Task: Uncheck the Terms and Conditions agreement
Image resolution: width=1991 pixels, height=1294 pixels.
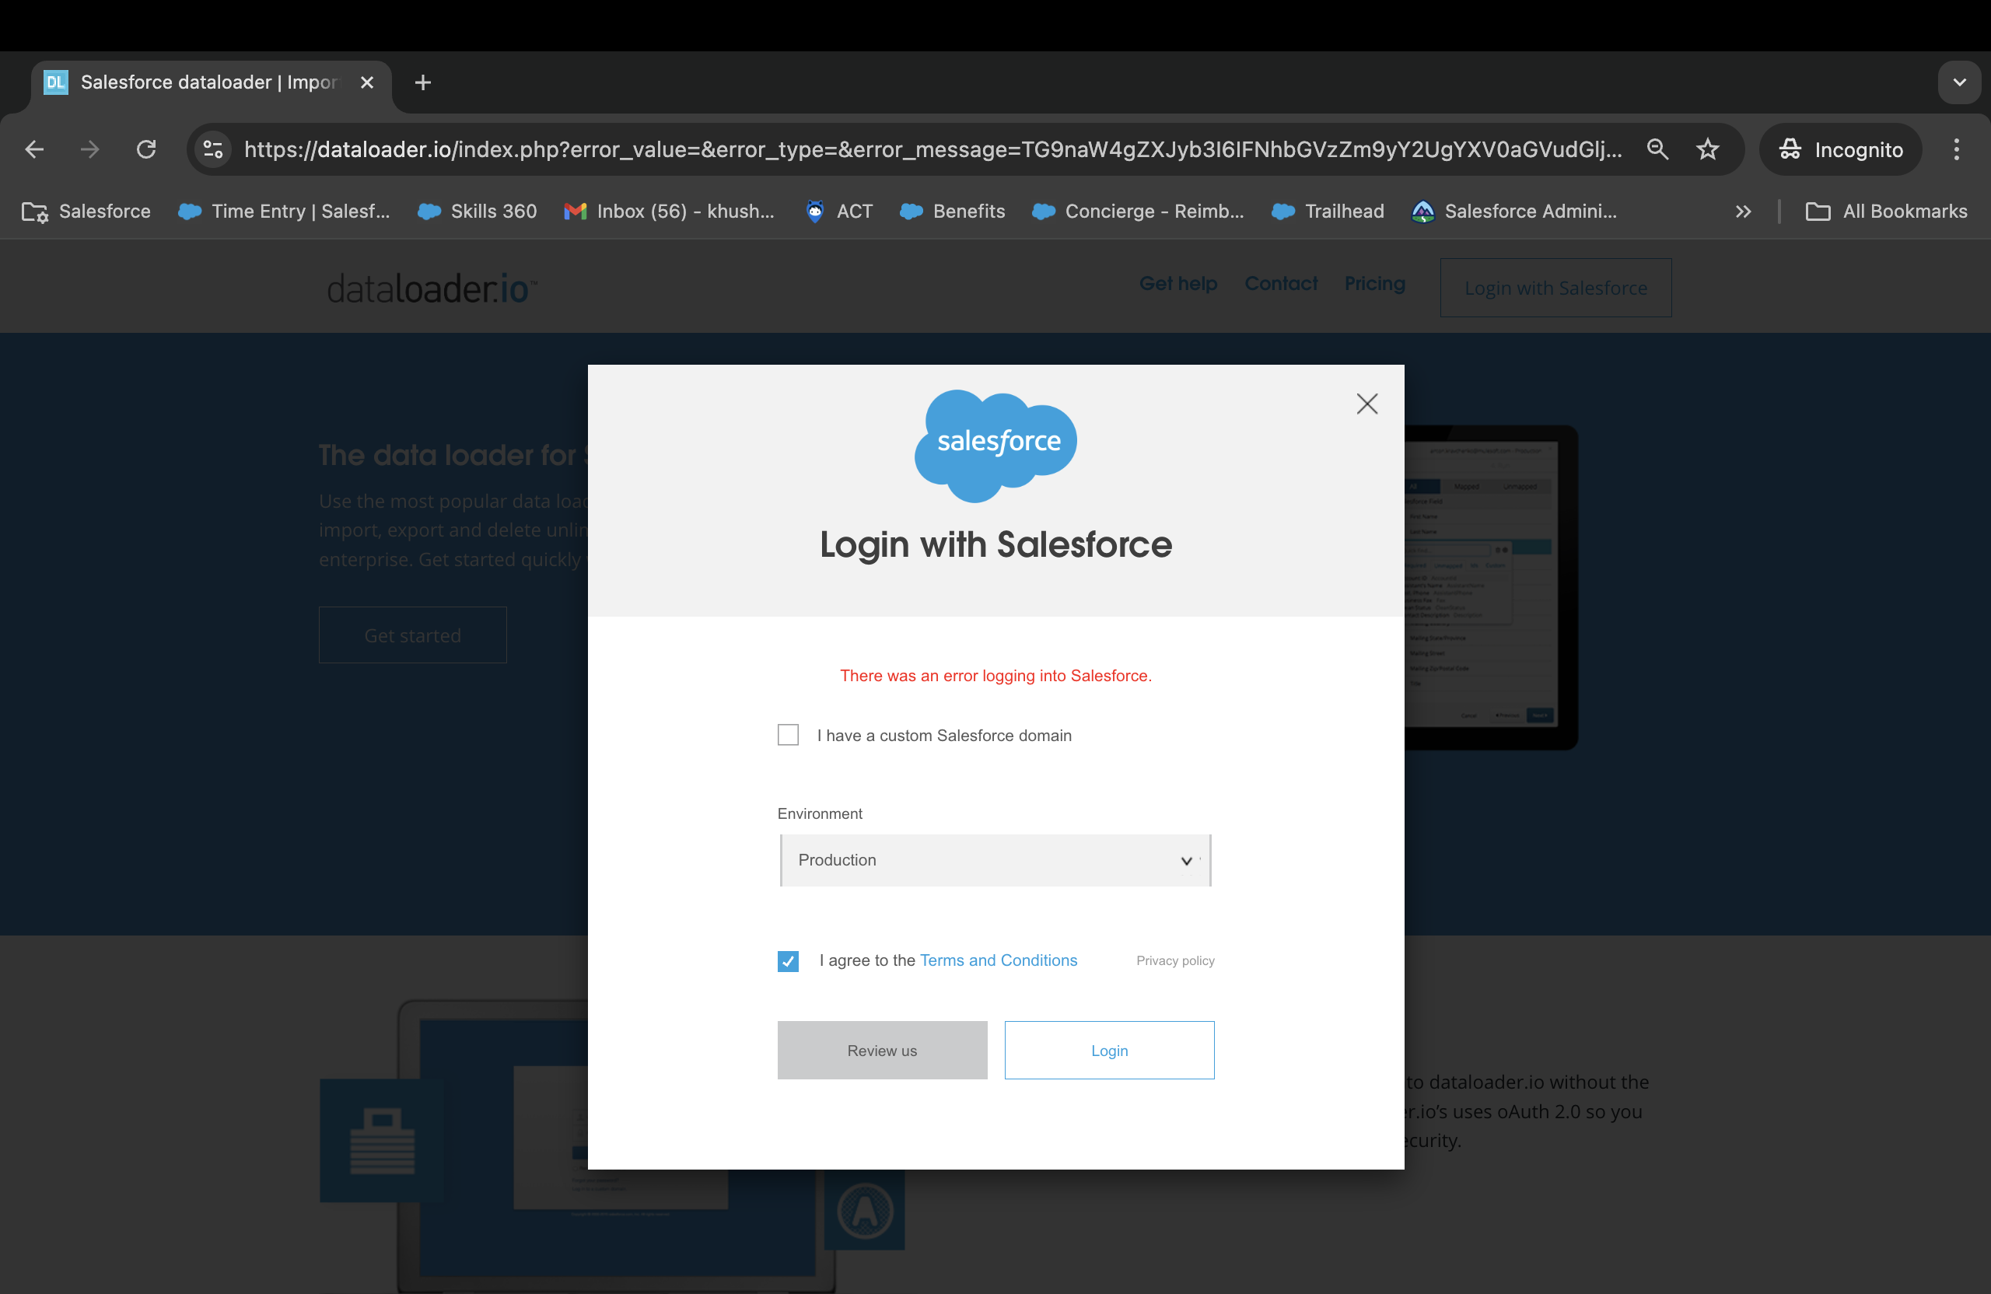Action: [787, 960]
